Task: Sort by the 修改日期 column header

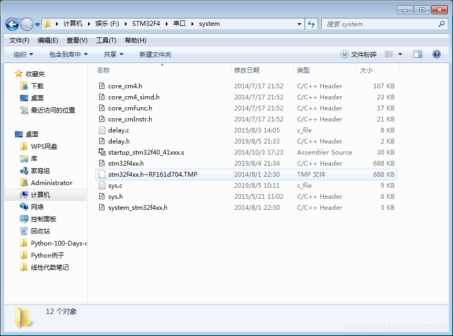Action: [x=247, y=70]
